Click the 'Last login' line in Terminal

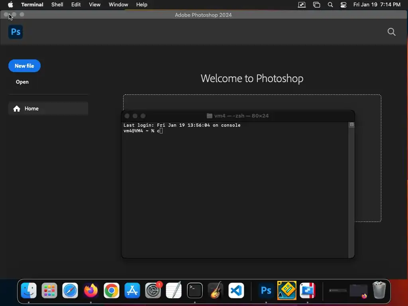tap(182, 125)
